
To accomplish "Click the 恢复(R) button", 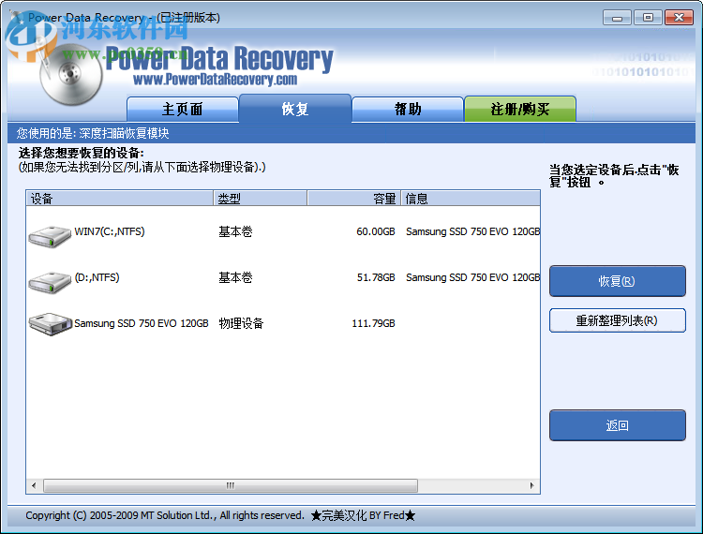I will point(618,281).
